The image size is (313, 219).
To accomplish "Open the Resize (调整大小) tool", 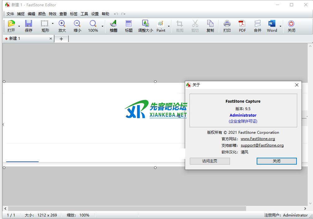I will tap(145, 26).
